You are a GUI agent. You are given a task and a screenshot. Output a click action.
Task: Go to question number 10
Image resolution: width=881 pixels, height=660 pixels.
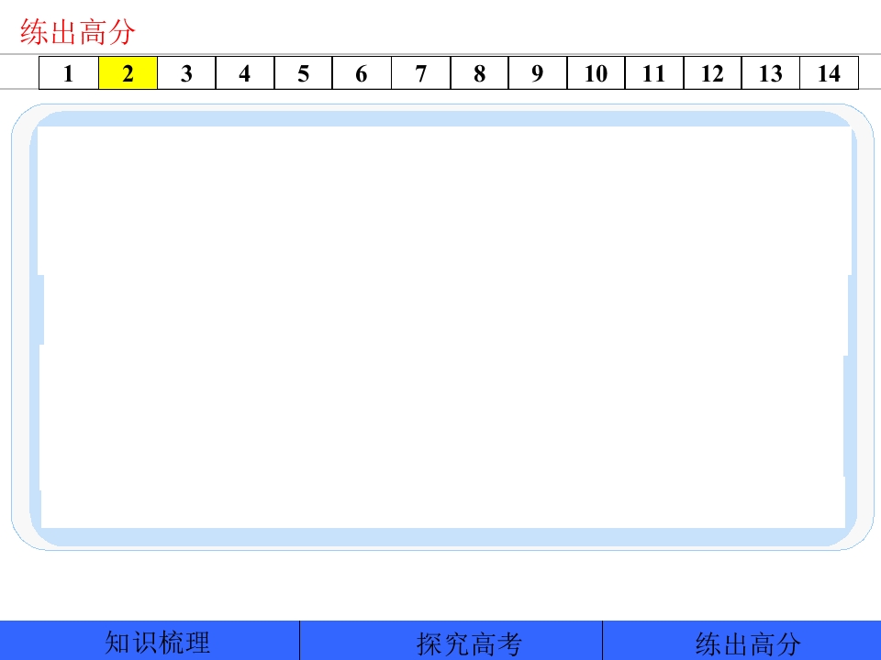point(597,73)
